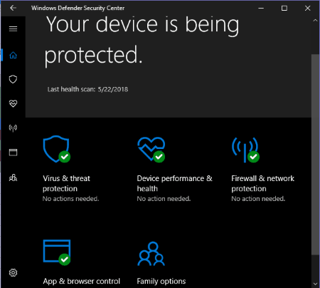Click the large Virus & threat shield icon

pyautogui.click(x=57, y=149)
